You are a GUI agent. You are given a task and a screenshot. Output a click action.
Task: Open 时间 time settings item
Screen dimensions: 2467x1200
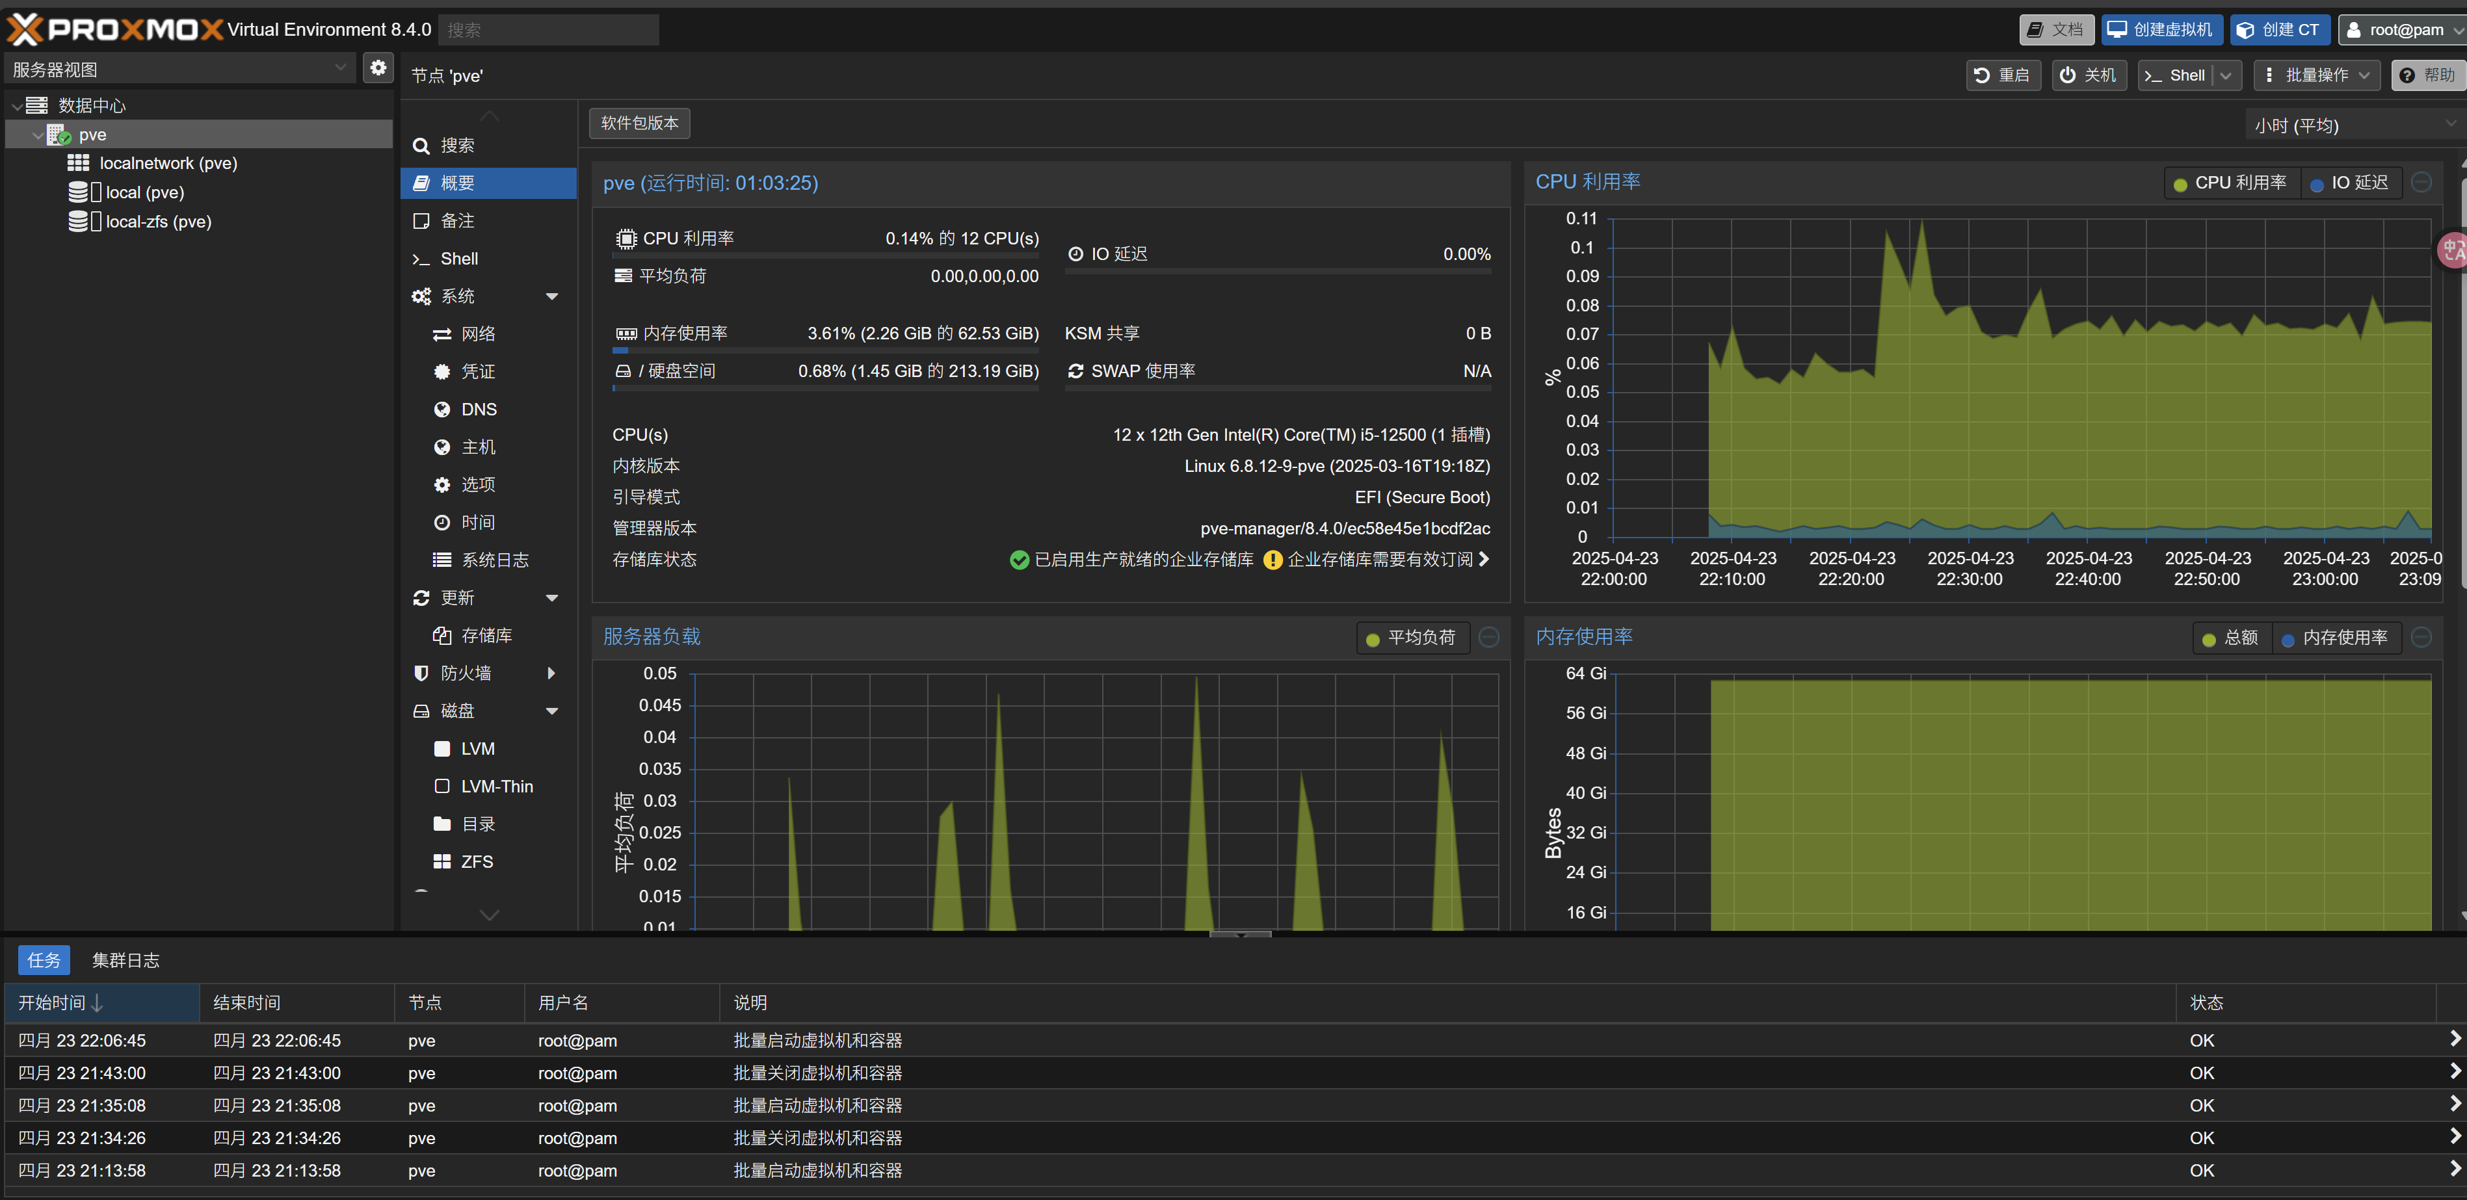click(x=488, y=522)
